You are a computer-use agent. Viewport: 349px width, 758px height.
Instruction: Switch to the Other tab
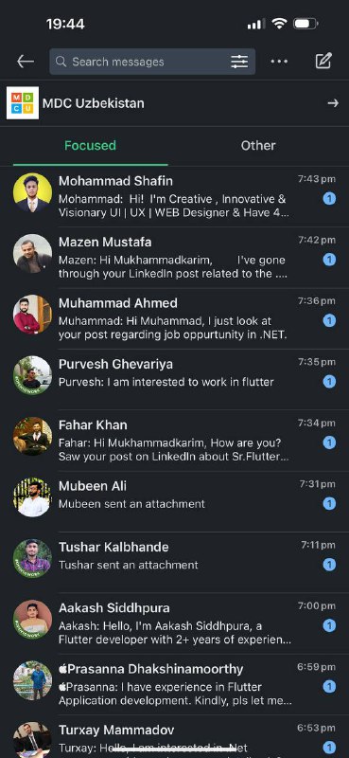click(x=258, y=146)
